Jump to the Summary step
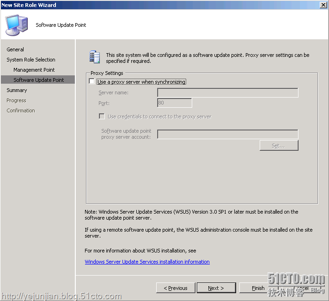 click(17, 90)
